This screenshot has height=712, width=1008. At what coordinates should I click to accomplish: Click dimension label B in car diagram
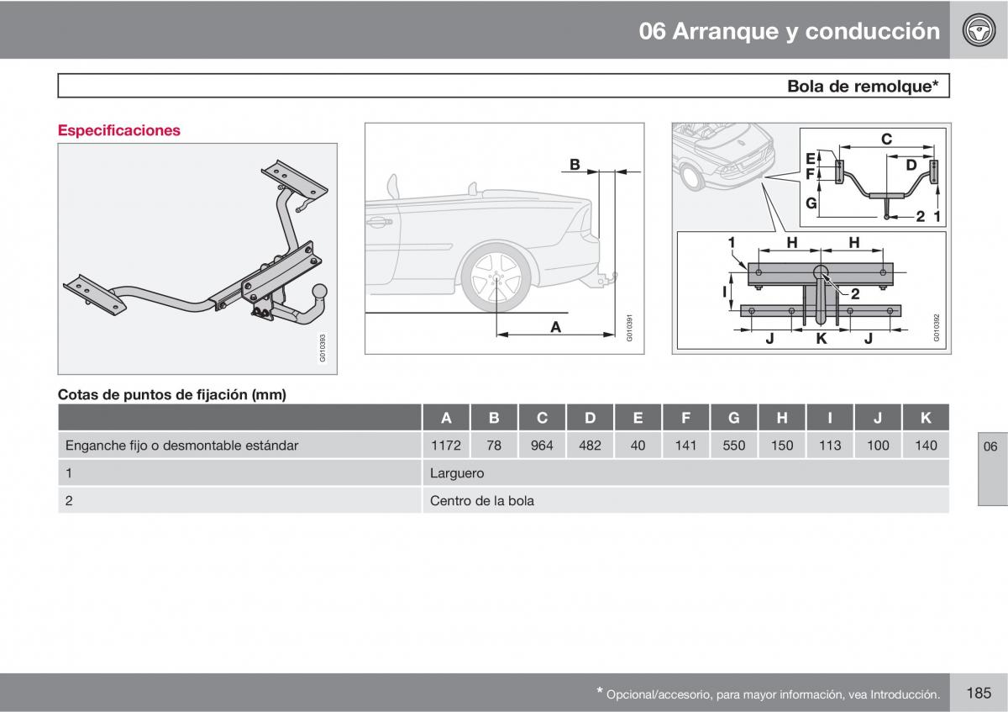pos(575,165)
